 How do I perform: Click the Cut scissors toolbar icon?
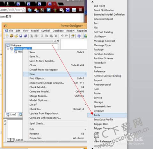[x=42, y=36]
